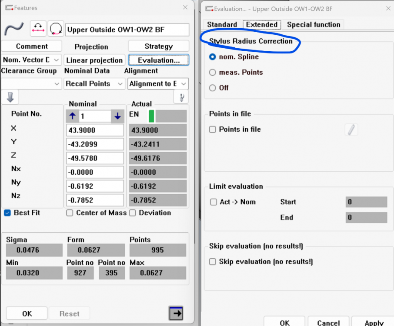394x326 pixels.
Task: Select nom. Spline radio option
Action: coord(212,57)
